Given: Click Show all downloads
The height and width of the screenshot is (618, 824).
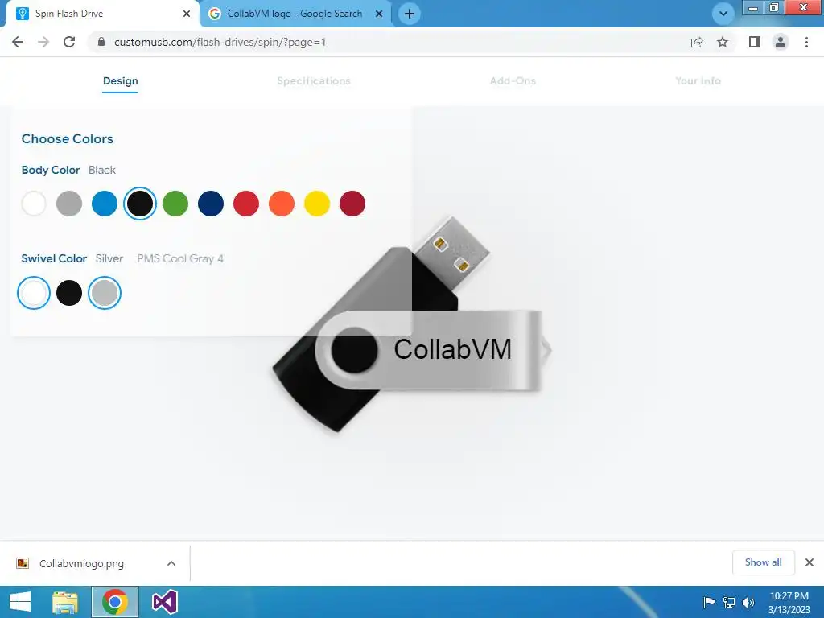Looking at the screenshot, I should tap(763, 562).
